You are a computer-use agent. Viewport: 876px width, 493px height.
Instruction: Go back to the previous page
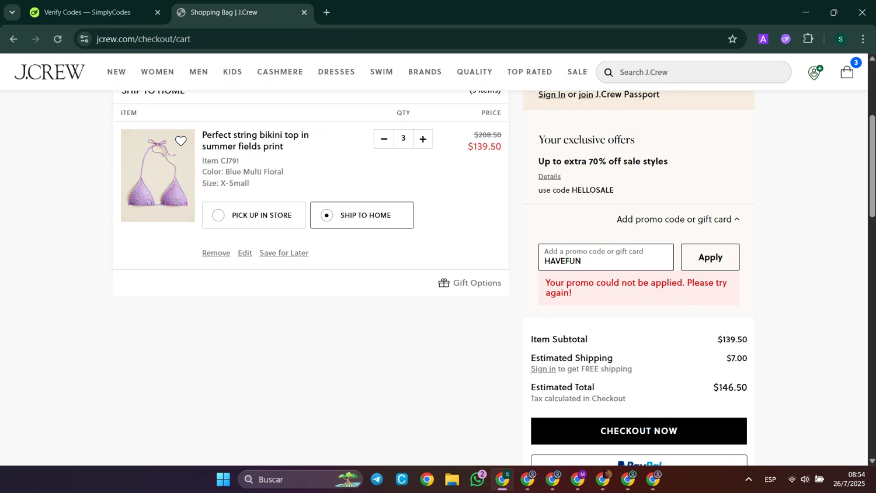(x=14, y=39)
